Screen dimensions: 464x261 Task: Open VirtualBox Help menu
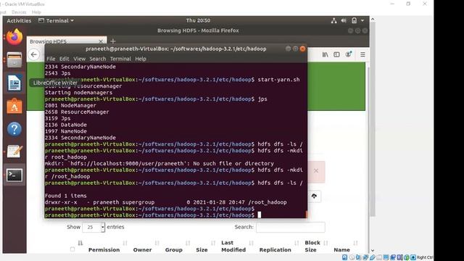36,12
